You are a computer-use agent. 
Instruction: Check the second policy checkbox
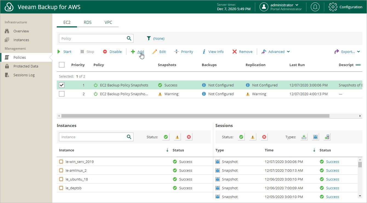tap(62, 94)
